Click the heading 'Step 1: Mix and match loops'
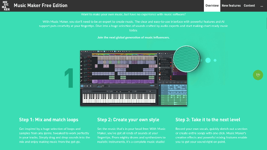The image size is (267, 150). click(49, 120)
